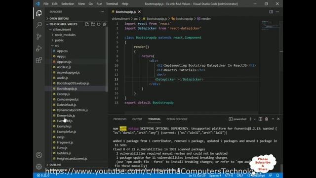
Task: Maximize the terminal panel size
Action: pyautogui.click(x=273, y=119)
